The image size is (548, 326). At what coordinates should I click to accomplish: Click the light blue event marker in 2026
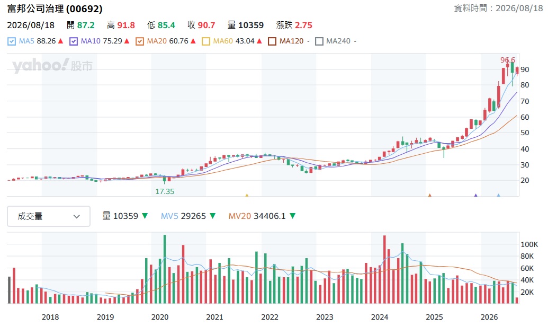(x=498, y=195)
